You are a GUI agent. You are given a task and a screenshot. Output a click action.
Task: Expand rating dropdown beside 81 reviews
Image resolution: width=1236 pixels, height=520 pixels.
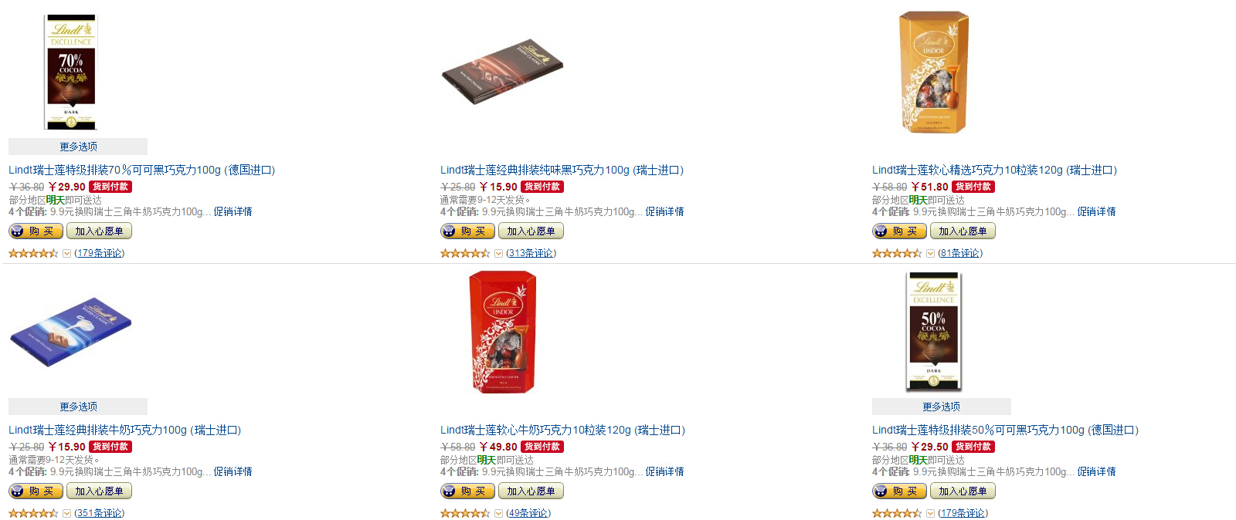coord(931,253)
